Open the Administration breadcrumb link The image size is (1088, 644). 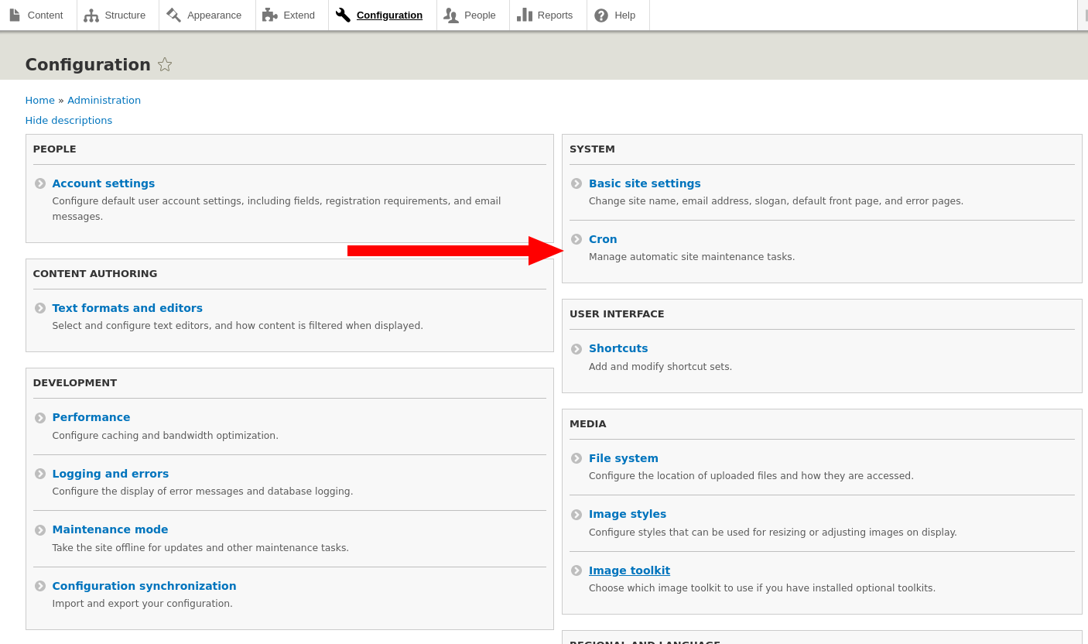[x=104, y=100]
